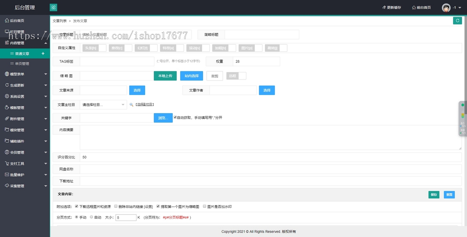
Task: Uncheck 下载远程图片和资源 checkbox
Action: pos(77,206)
